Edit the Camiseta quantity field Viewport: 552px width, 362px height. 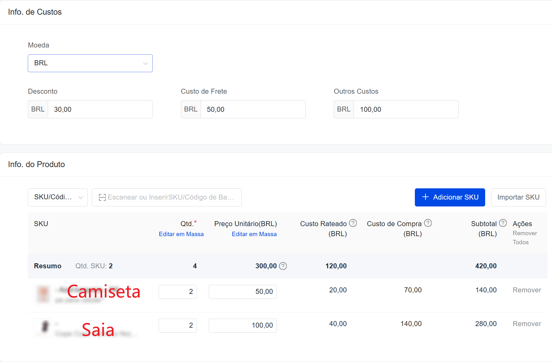tap(178, 292)
